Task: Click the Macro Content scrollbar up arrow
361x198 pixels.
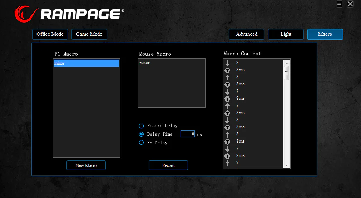Action: [x=287, y=63]
